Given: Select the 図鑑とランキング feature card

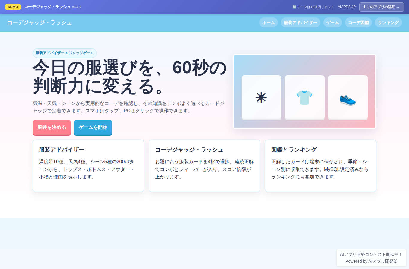Looking at the screenshot, I should point(321,166).
